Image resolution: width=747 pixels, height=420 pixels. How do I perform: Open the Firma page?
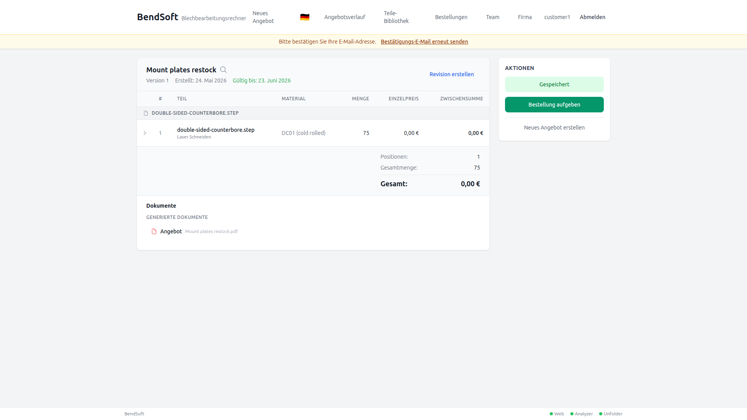point(525,17)
